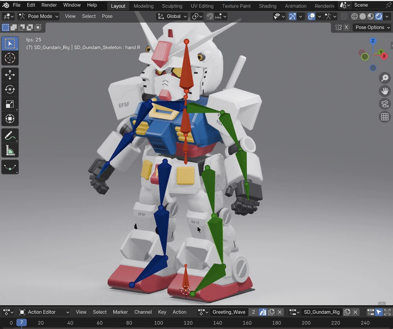Open Pose Options dropdown
The height and width of the screenshot is (329, 393).
[x=373, y=28]
